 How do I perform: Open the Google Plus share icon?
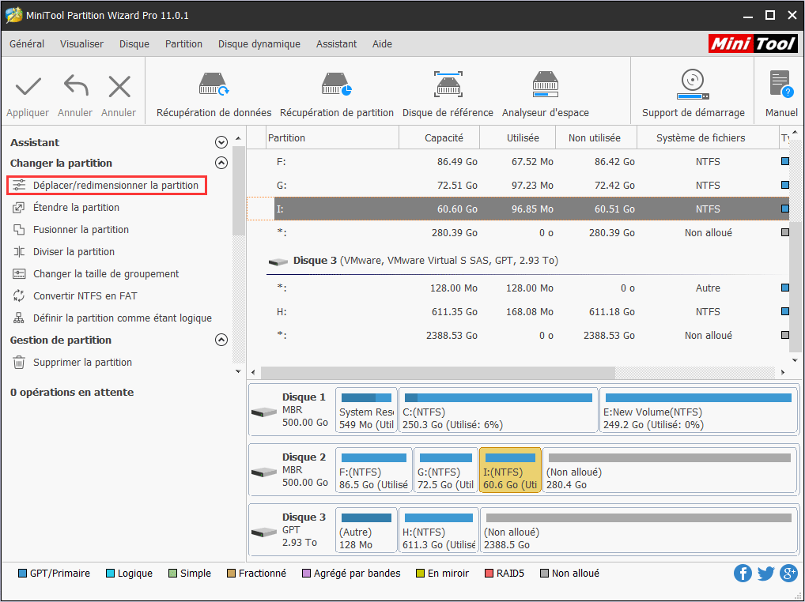point(788,574)
